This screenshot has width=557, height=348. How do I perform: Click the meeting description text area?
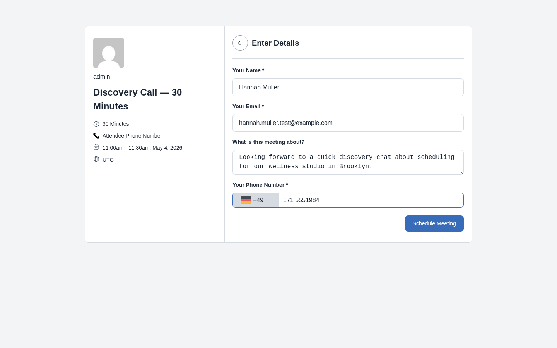(348, 162)
